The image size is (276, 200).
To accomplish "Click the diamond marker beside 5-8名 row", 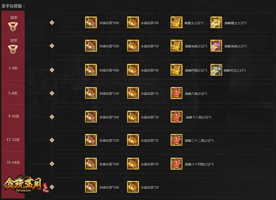I will (x=52, y=93).
